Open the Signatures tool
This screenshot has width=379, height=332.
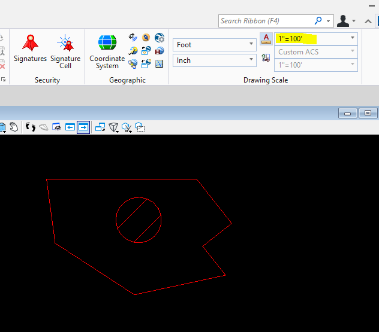pos(30,48)
